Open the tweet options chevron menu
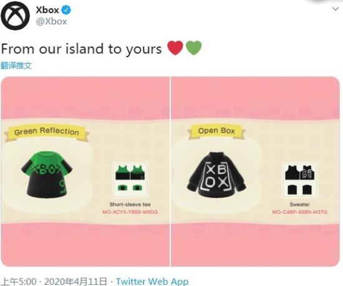Screen dimensions: 343x286 point(336,9)
